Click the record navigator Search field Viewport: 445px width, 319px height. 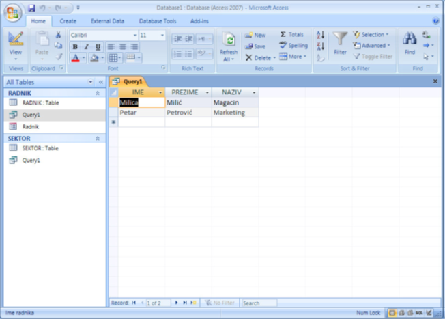tap(259, 303)
